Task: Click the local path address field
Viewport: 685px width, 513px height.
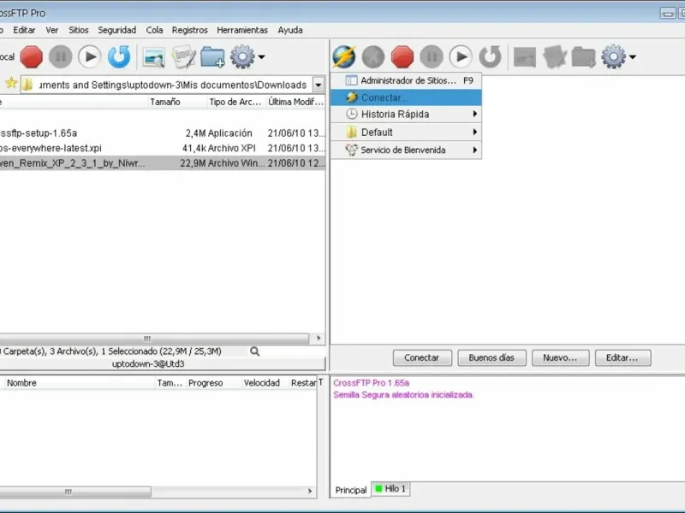Action: tap(173, 85)
